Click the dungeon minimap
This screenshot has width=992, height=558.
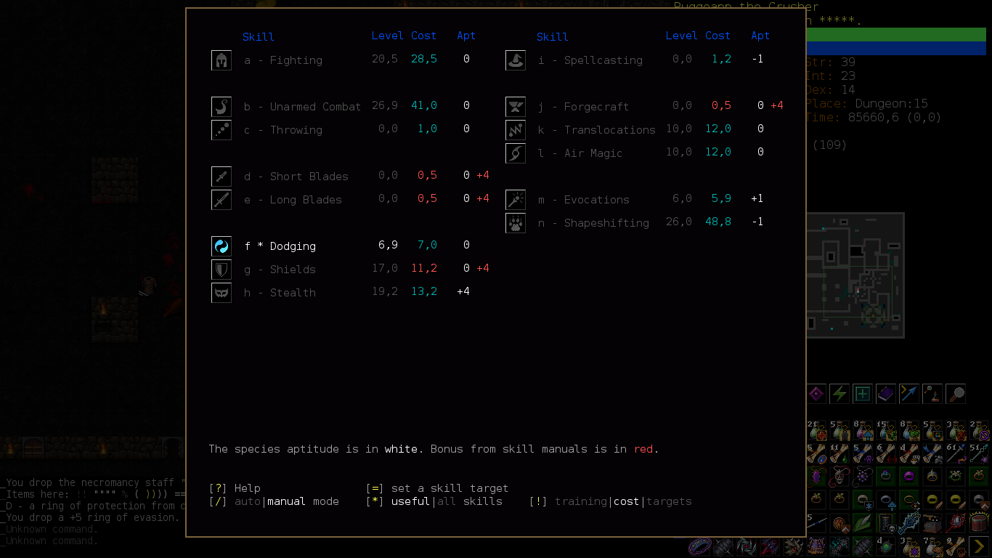[855, 275]
